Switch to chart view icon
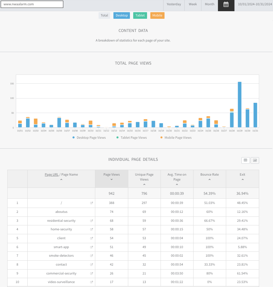 (x=255, y=160)
